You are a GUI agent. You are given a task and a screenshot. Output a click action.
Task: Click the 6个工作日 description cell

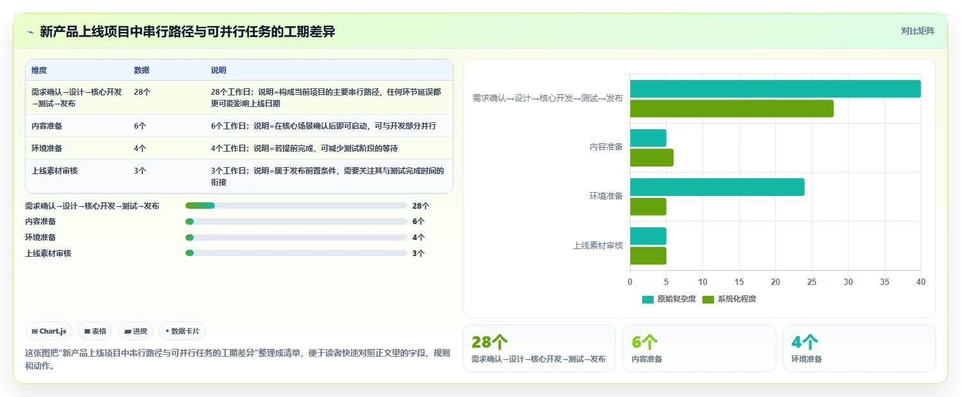coord(323,126)
